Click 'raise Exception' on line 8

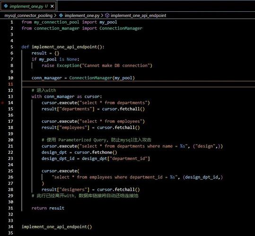(x=61, y=66)
